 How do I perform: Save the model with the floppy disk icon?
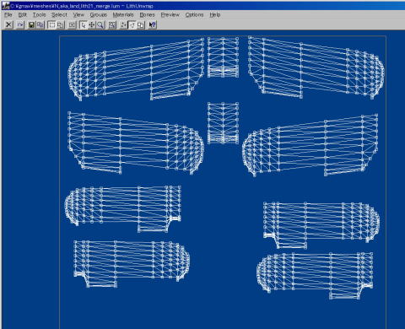pyautogui.click(x=31, y=25)
